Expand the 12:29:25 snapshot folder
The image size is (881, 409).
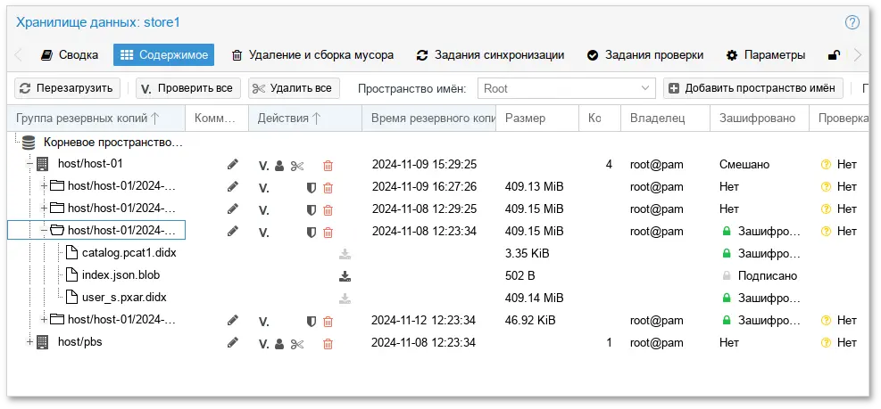click(x=44, y=209)
